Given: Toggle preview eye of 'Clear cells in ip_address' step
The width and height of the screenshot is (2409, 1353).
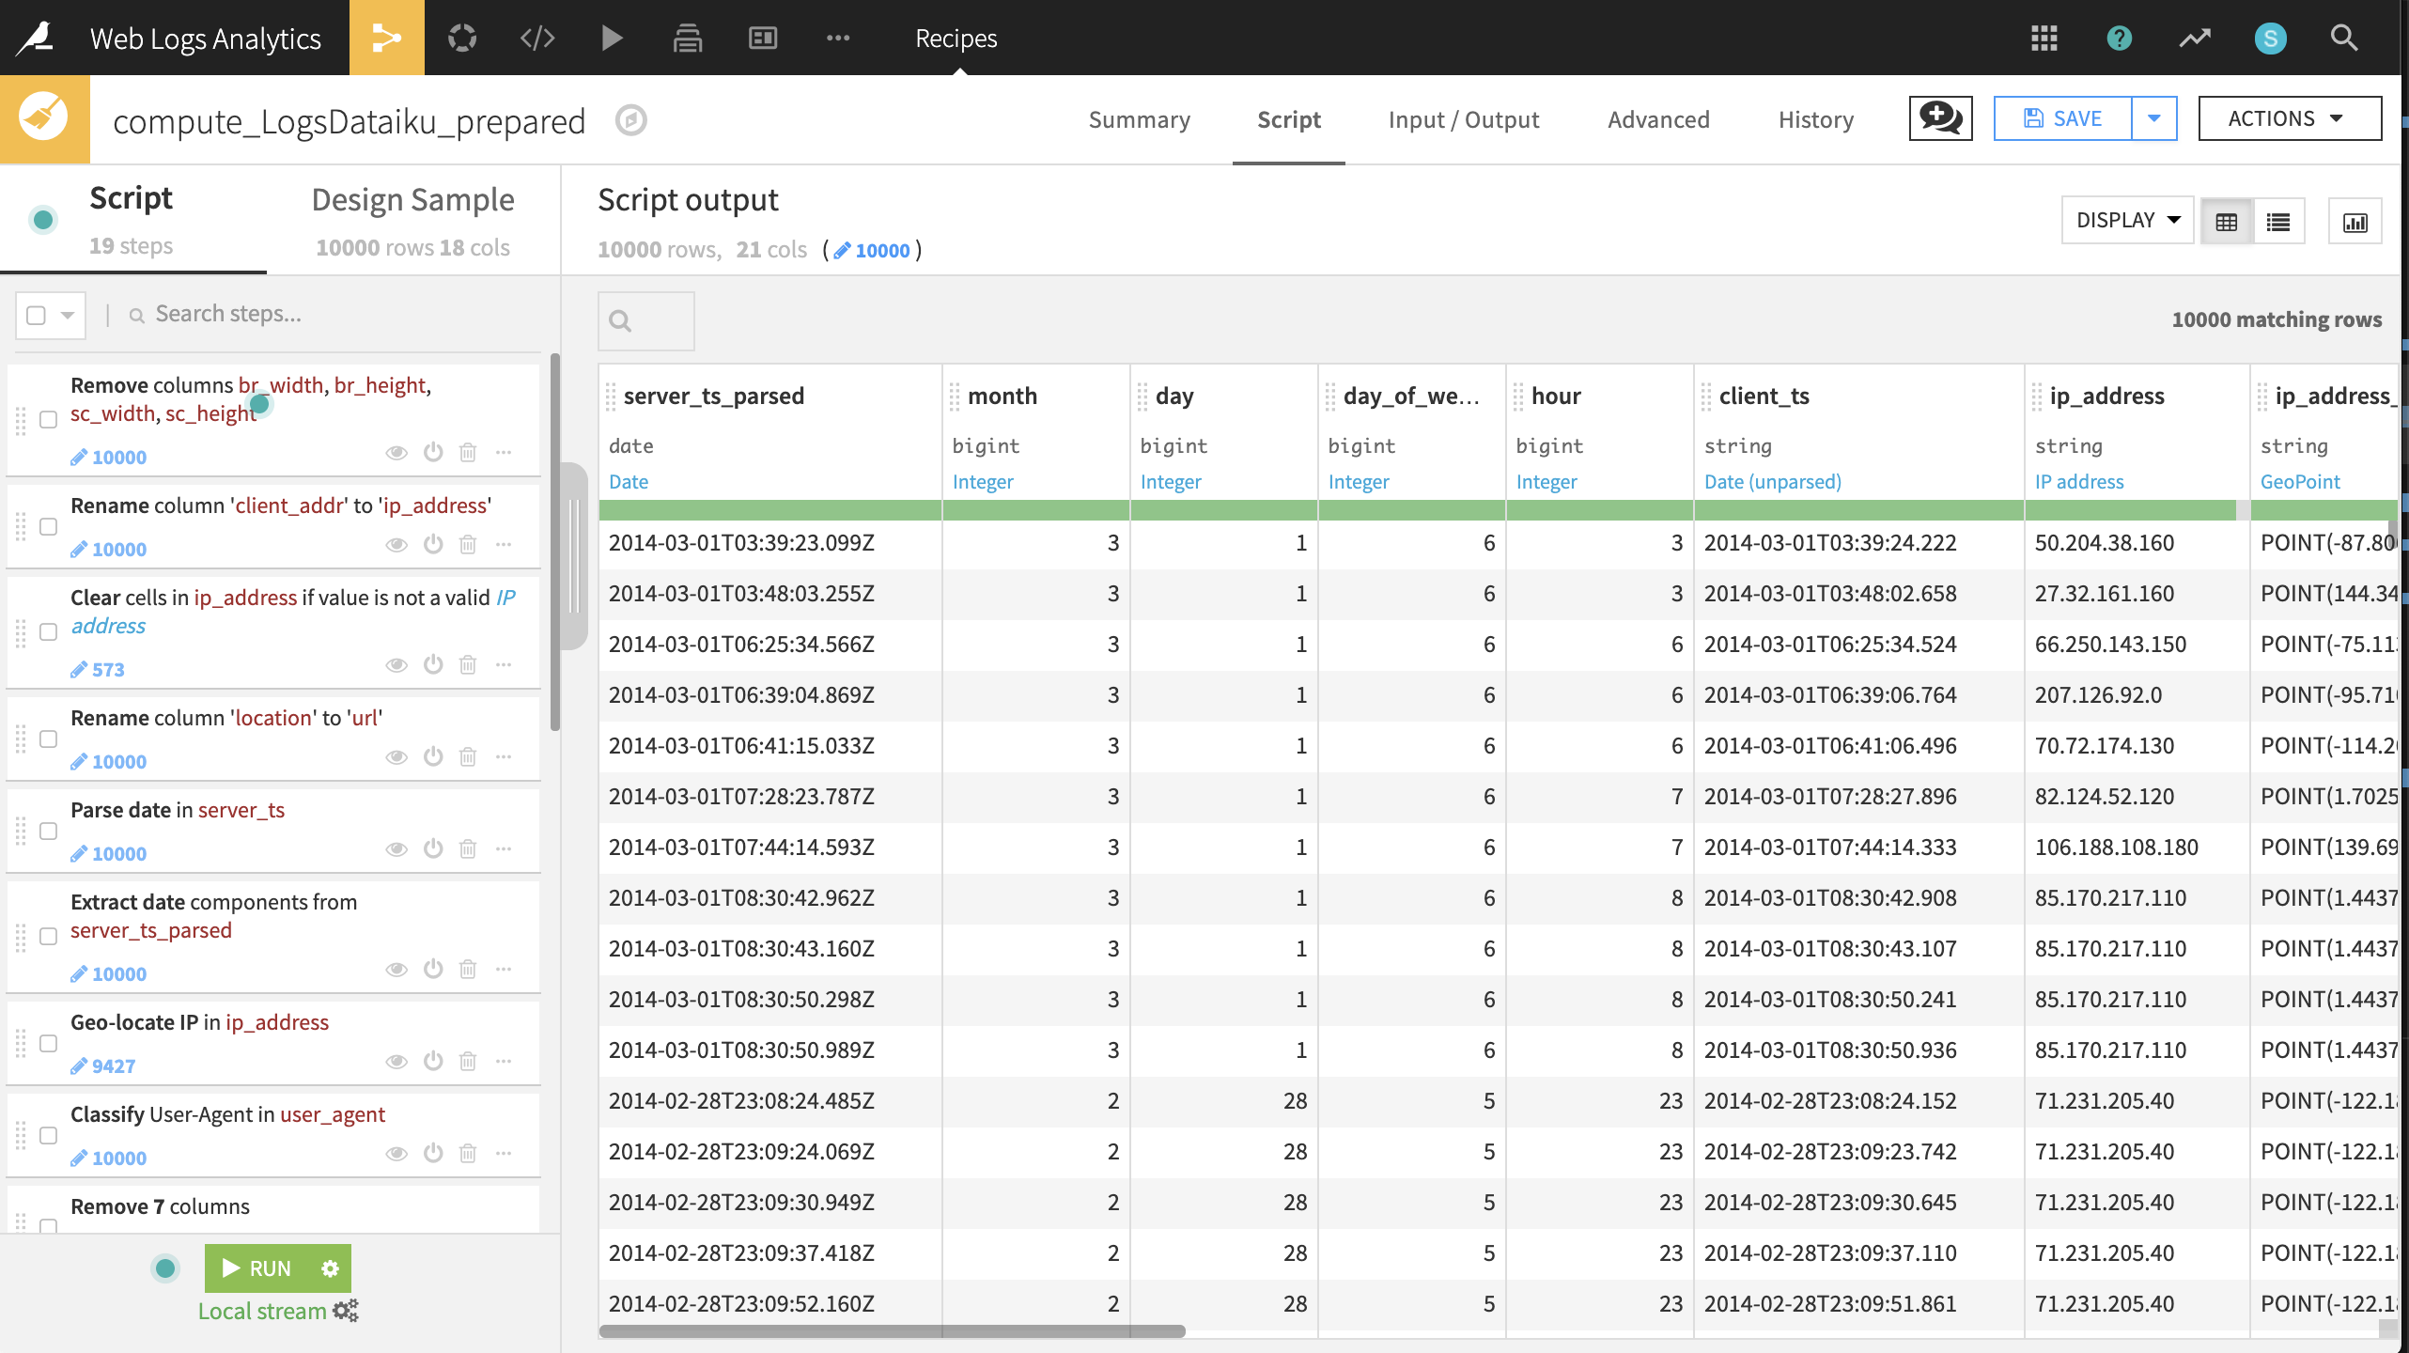Looking at the screenshot, I should pos(396,665).
